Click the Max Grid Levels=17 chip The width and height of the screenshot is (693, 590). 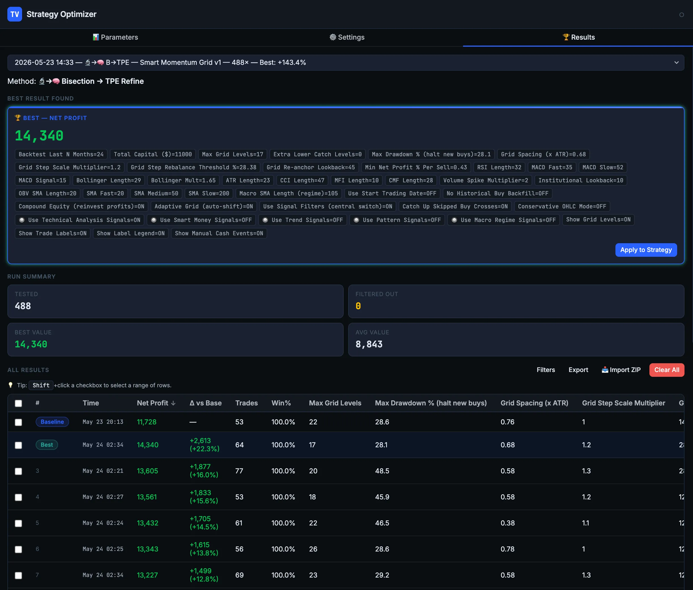pyautogui.click(x=232, y=154)
